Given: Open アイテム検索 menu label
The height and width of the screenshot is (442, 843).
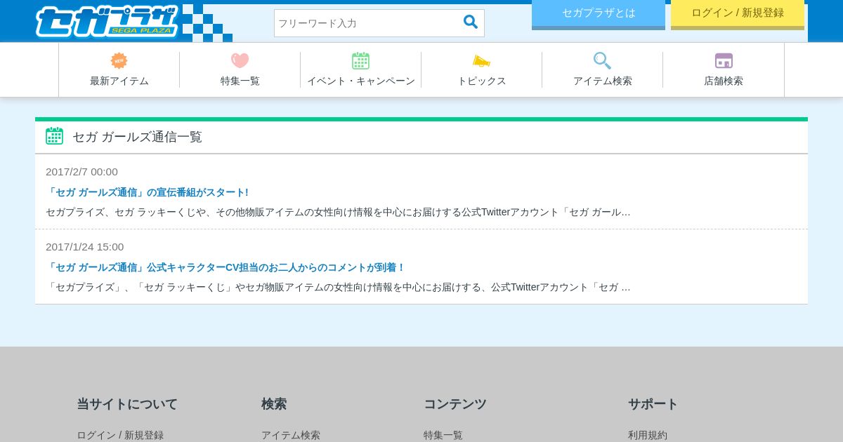Looking at the screenshot, I should (x=603, y=81).
